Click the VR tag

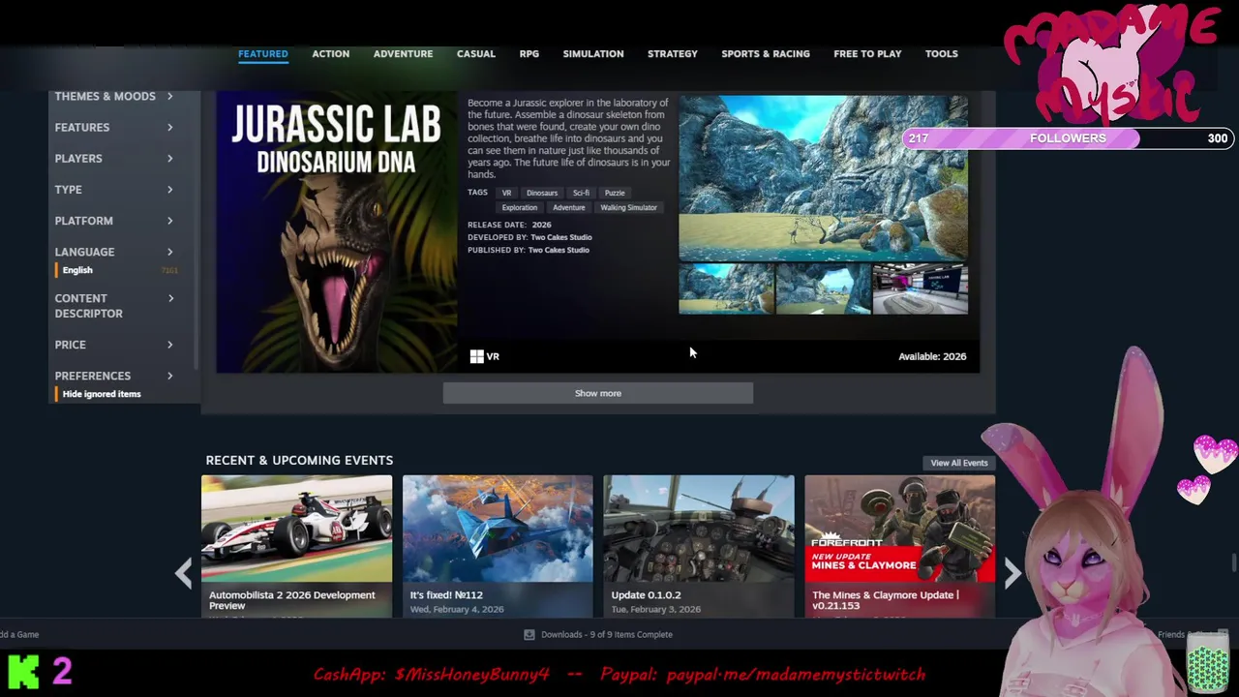click(506, 193)
